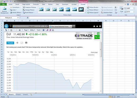Apply the black double frame picture style
Screen dimensions: 137x98
(81, 9)
